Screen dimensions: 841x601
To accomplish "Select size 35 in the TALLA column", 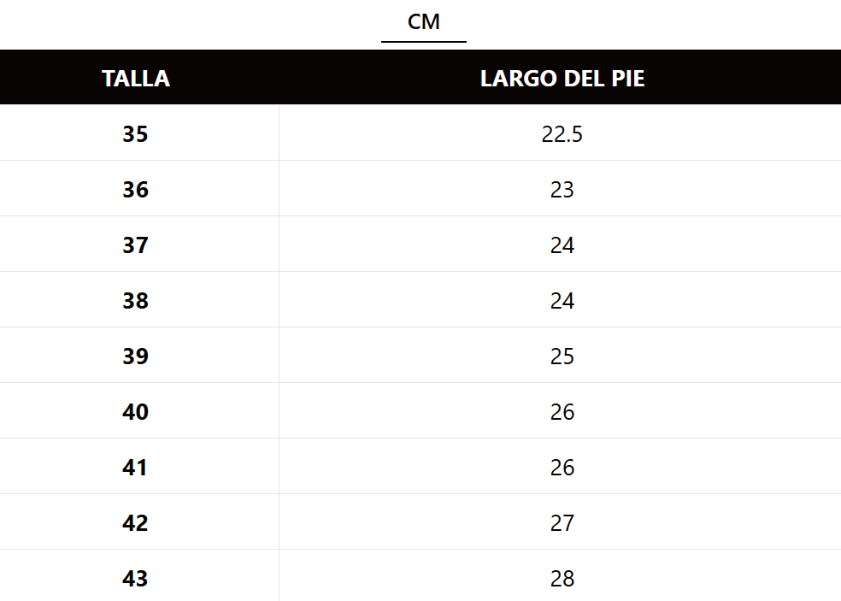I will 135,134.
